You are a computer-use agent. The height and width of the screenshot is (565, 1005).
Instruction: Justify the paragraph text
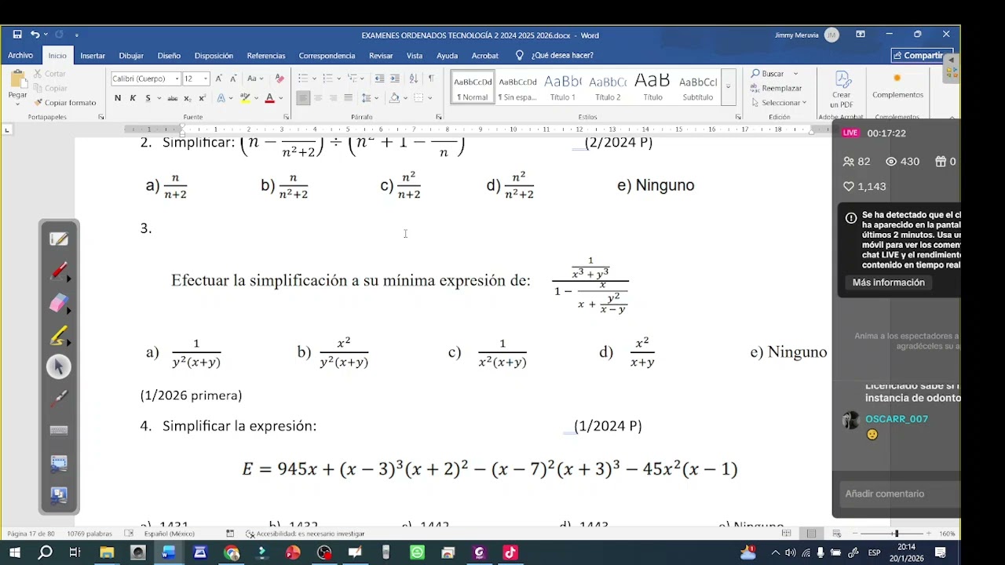tap(348, 98)
